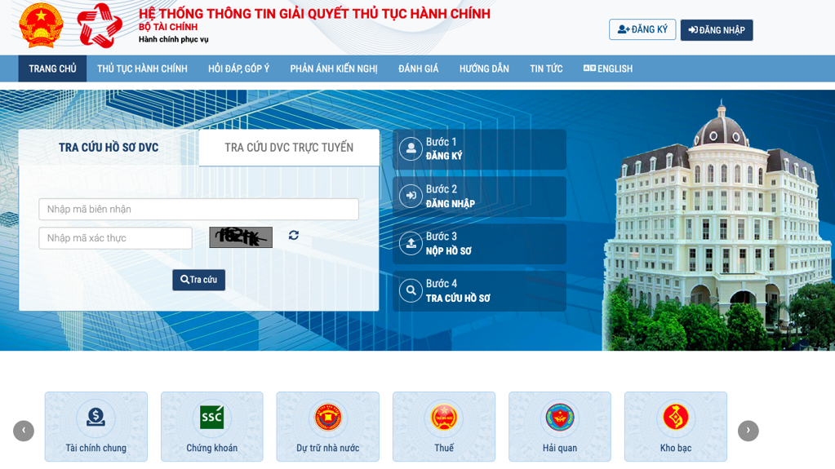This screenshot has width=835, height=469.
Task: Select the Dự trữ nhà nước emblem
Action: click(x=328, y=417)
